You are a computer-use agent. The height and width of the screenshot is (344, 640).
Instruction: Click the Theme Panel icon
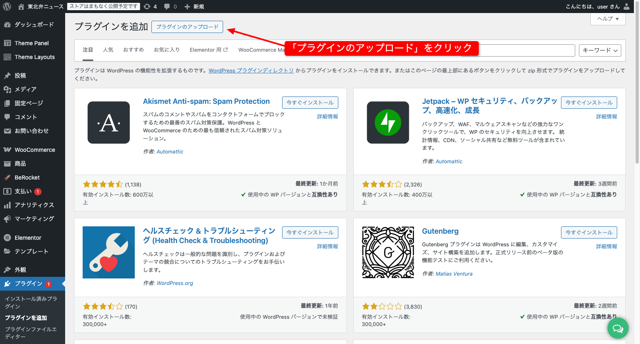pos(7,43)
